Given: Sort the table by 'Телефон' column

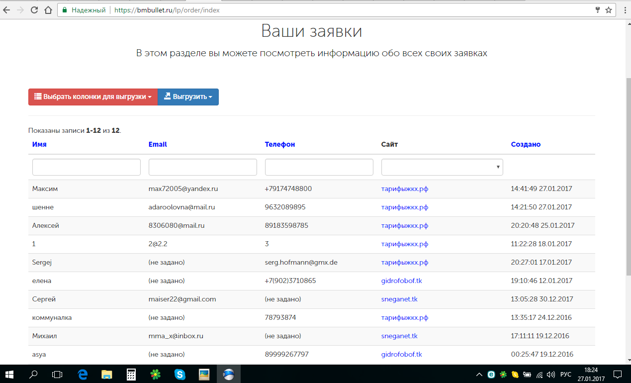Looking at the screenshot, I should click(279, 144).
